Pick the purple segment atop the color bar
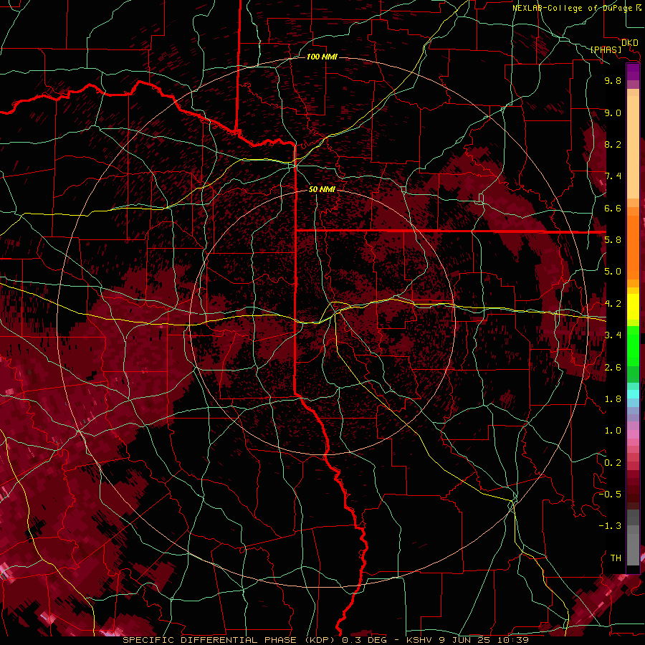645x645 pixels. [x=633, y=72]
